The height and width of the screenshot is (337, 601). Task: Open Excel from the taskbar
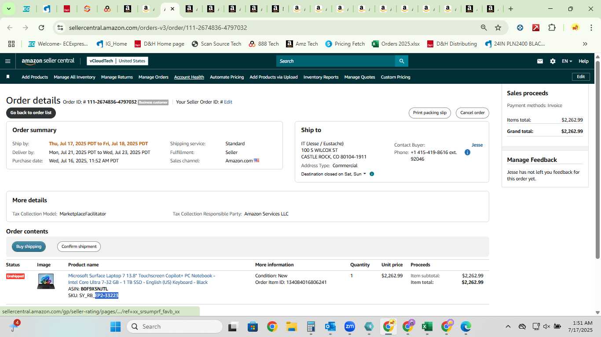[x=426, y=326]
